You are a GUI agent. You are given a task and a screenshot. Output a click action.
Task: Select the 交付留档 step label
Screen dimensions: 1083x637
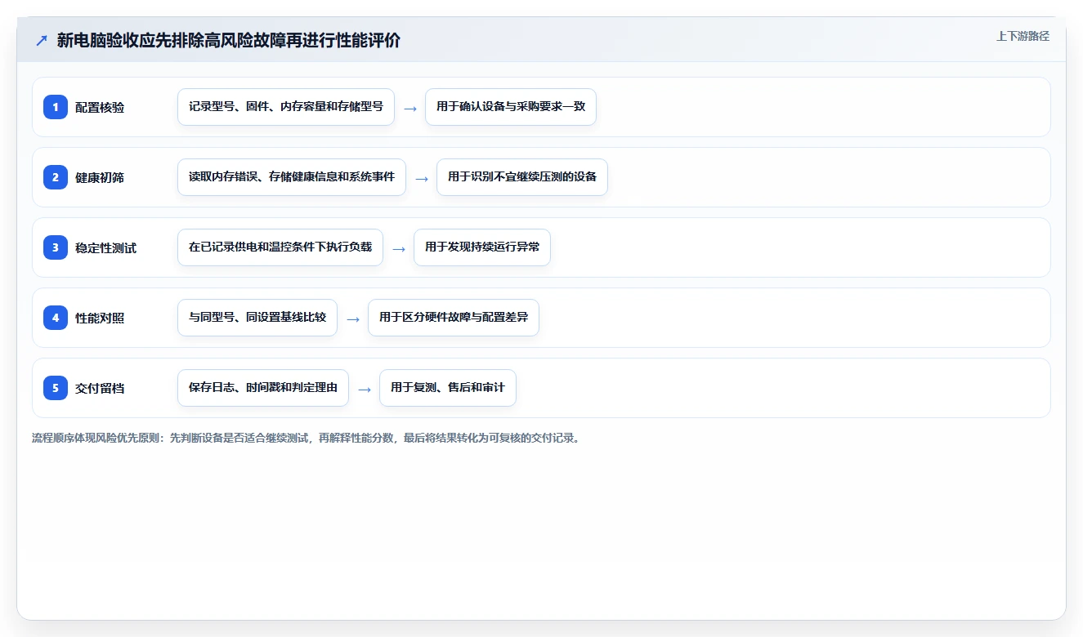[x=100, y=388]
